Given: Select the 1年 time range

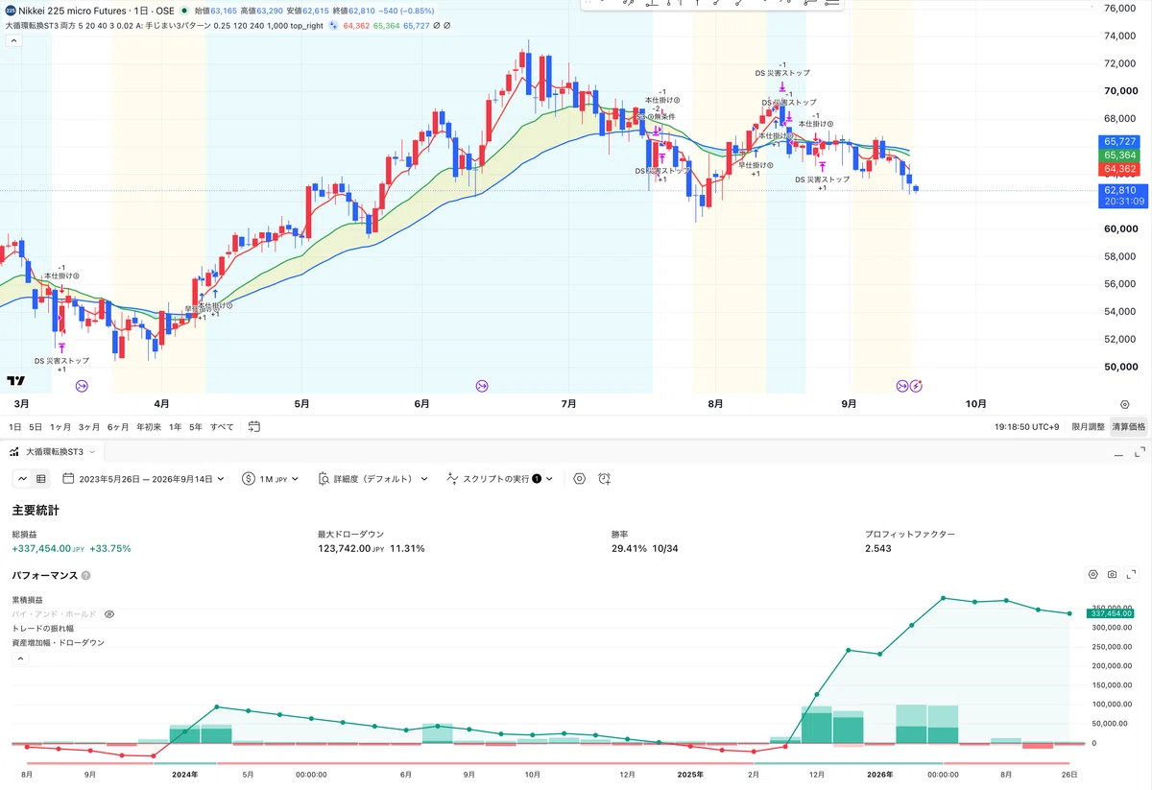Looking at the screenshot, I should 175,426.
